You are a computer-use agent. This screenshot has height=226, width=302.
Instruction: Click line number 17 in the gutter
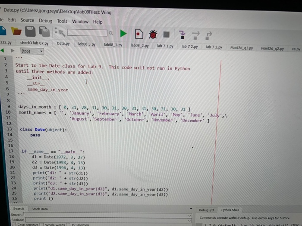point(11,151)
